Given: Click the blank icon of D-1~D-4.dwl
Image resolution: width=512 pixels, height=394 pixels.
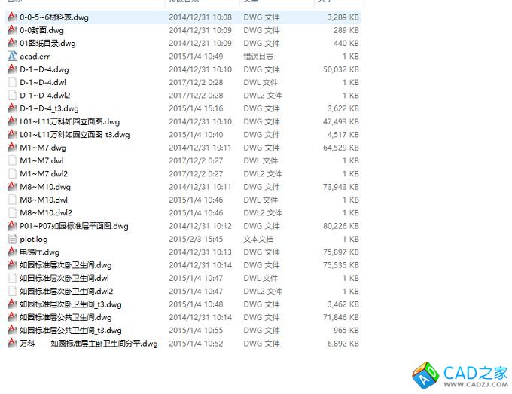Looking at the screenshot, I should pos(12,82).
